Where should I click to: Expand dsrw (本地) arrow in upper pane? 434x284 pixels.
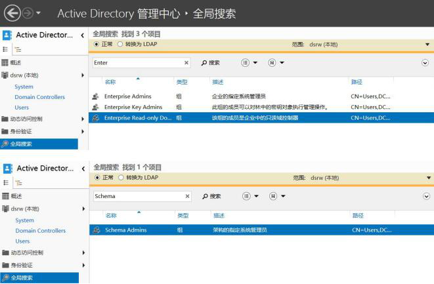[x=83, y=75]
